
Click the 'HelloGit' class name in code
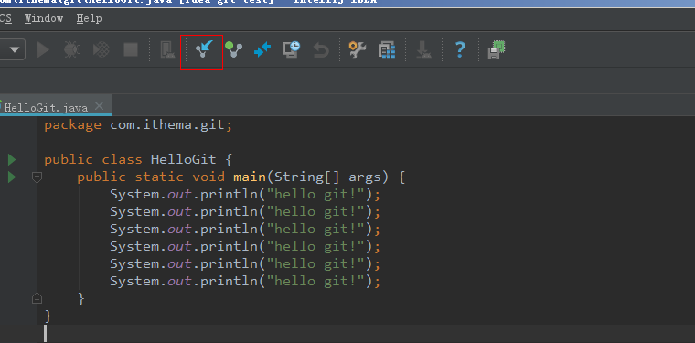click(x=184, y=159)
